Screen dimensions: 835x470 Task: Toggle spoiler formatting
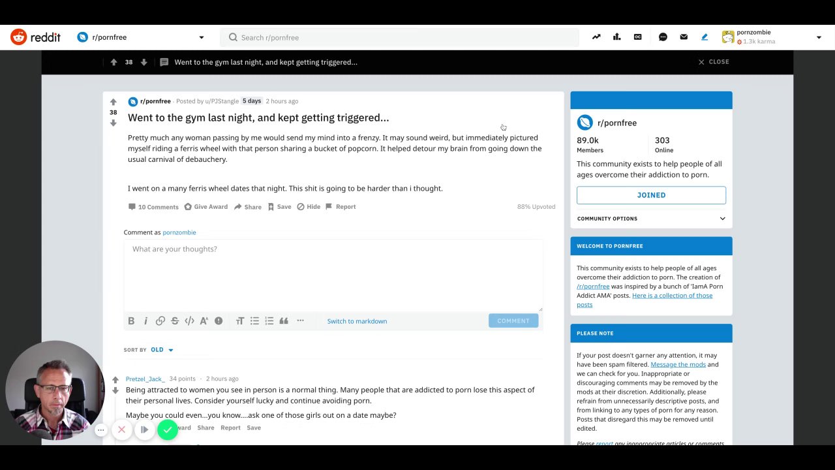pyautogui.click(x=219, y=321)
